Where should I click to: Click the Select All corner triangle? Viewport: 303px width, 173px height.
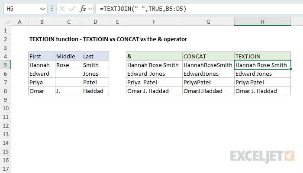click(x=7, y=22)
